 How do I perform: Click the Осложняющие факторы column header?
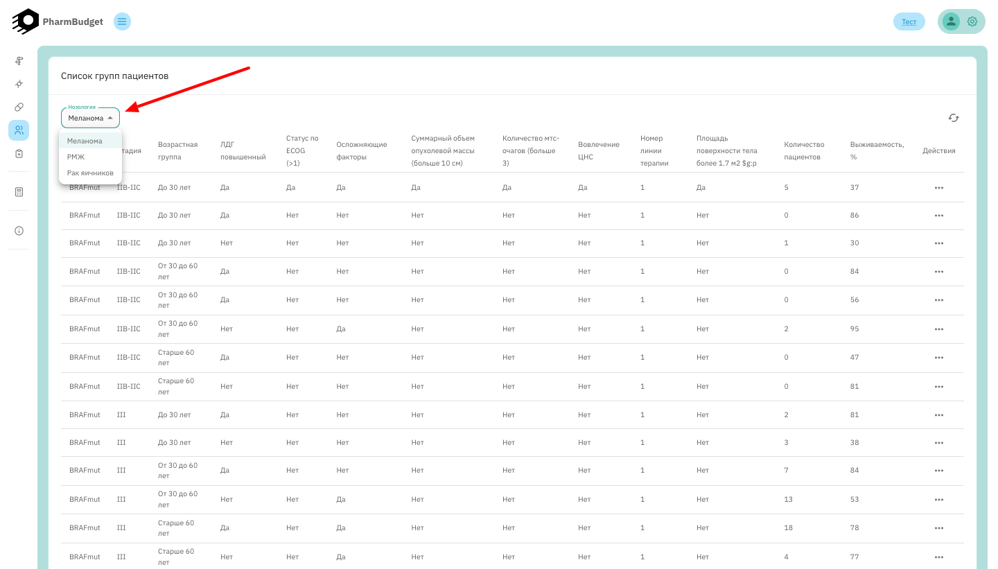pos(361,150)
